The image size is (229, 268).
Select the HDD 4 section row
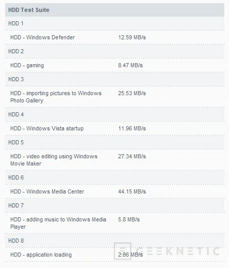click(x=114, y=114)
